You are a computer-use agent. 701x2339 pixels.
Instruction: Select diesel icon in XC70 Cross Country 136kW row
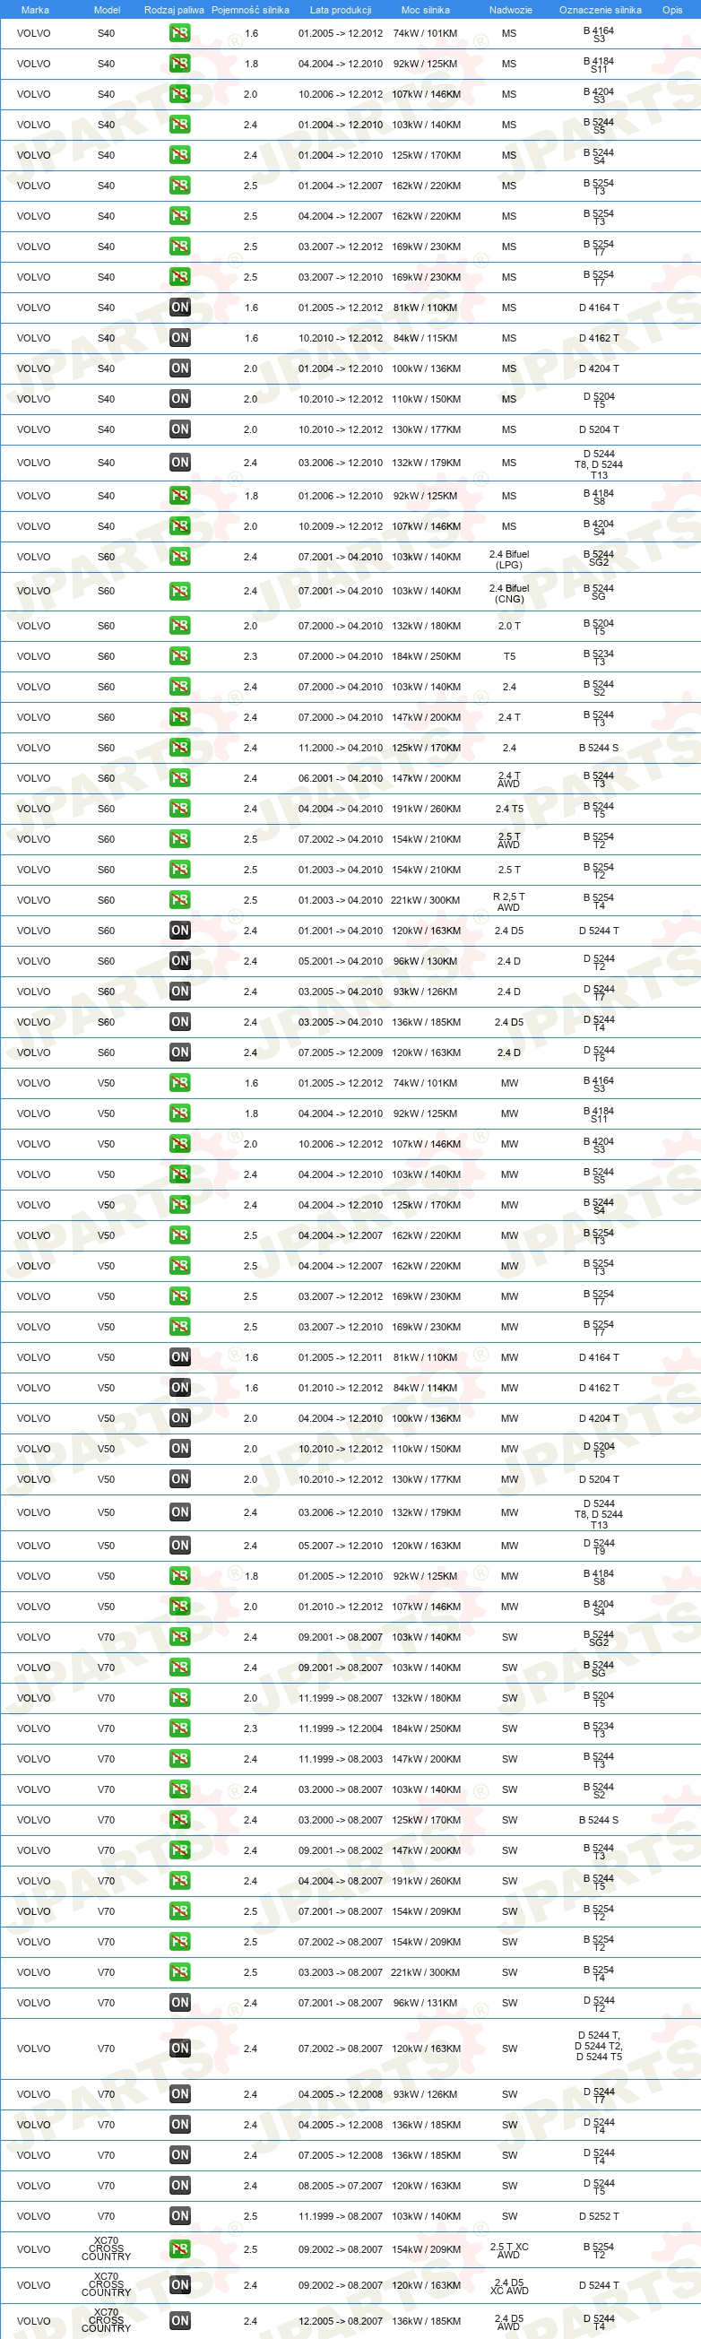pyautogui.click(x=180, y=2321)
